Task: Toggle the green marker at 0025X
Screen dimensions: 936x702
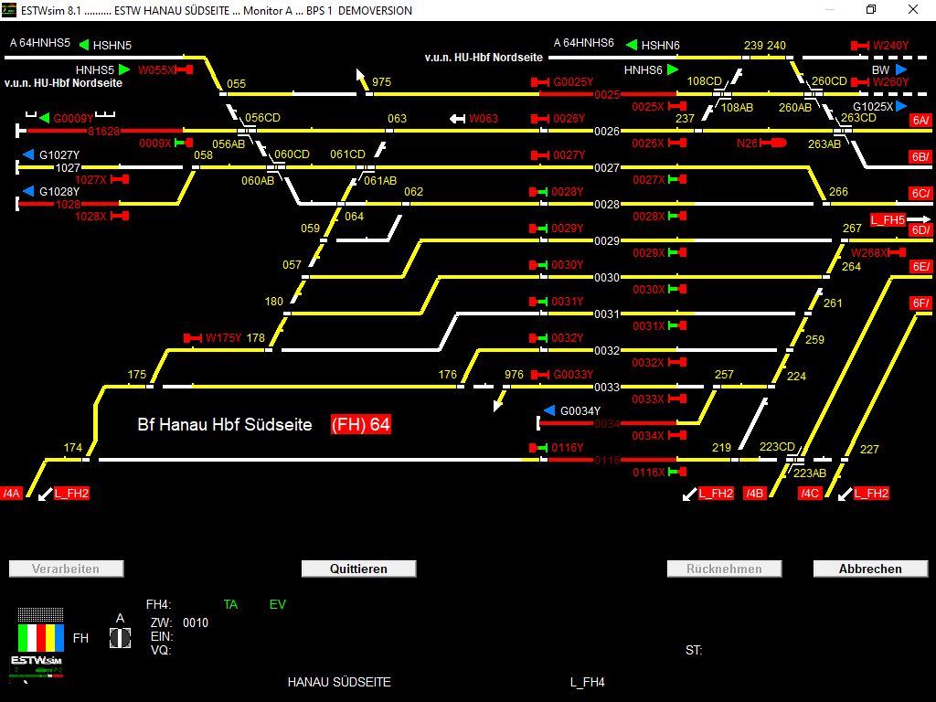Action: tap(678, 107)
